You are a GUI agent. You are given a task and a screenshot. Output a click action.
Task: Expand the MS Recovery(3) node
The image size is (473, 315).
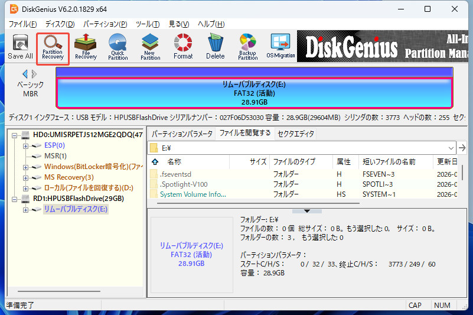click(x=25, y=178)
